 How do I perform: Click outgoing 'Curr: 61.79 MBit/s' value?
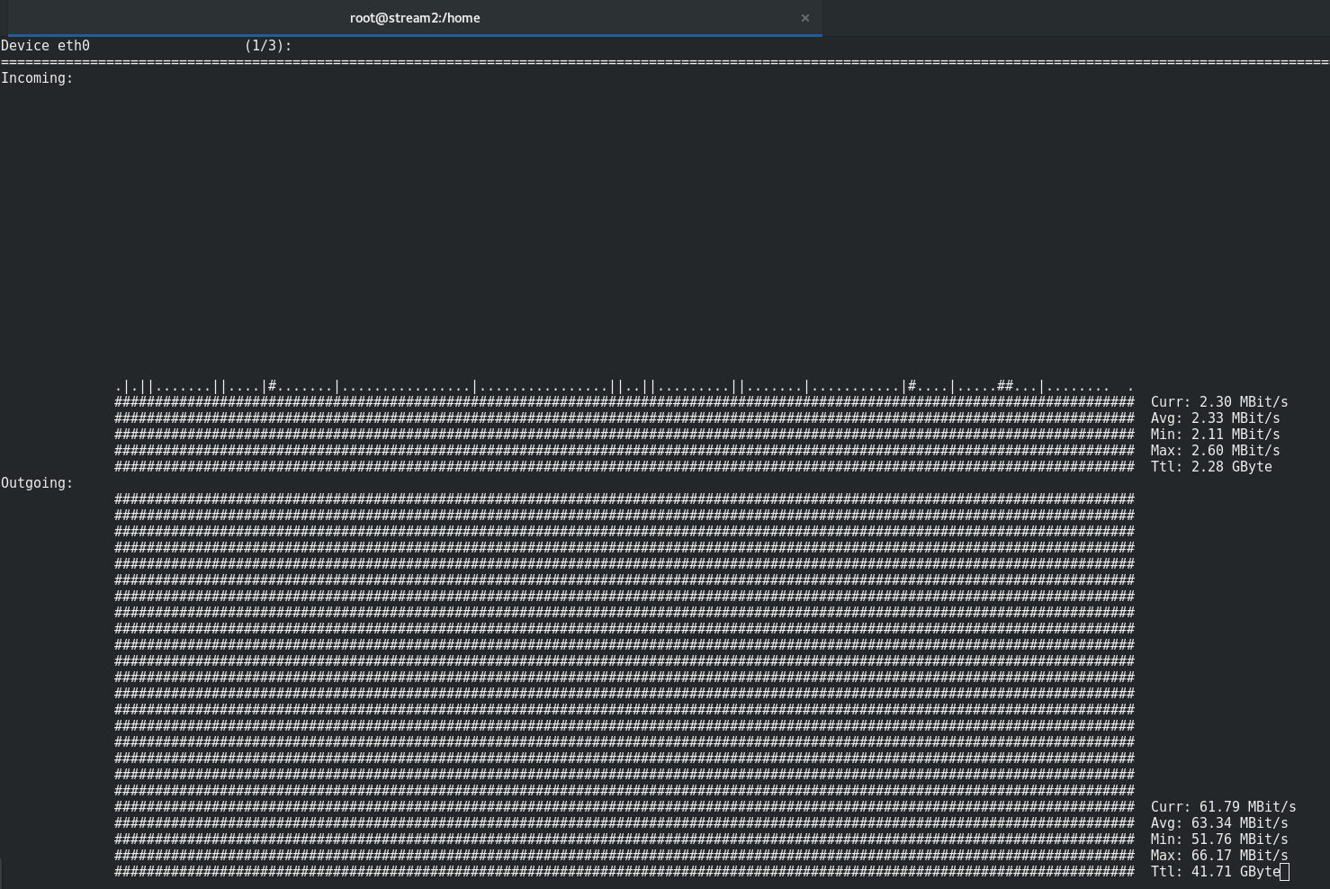1223,807
